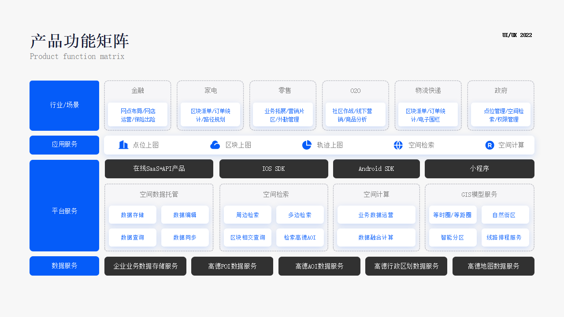Image resolution: width=564 pixels, height=317 pixels.
Task: Select the 应用服务 blue category block
Action: [x=64, y=145]
